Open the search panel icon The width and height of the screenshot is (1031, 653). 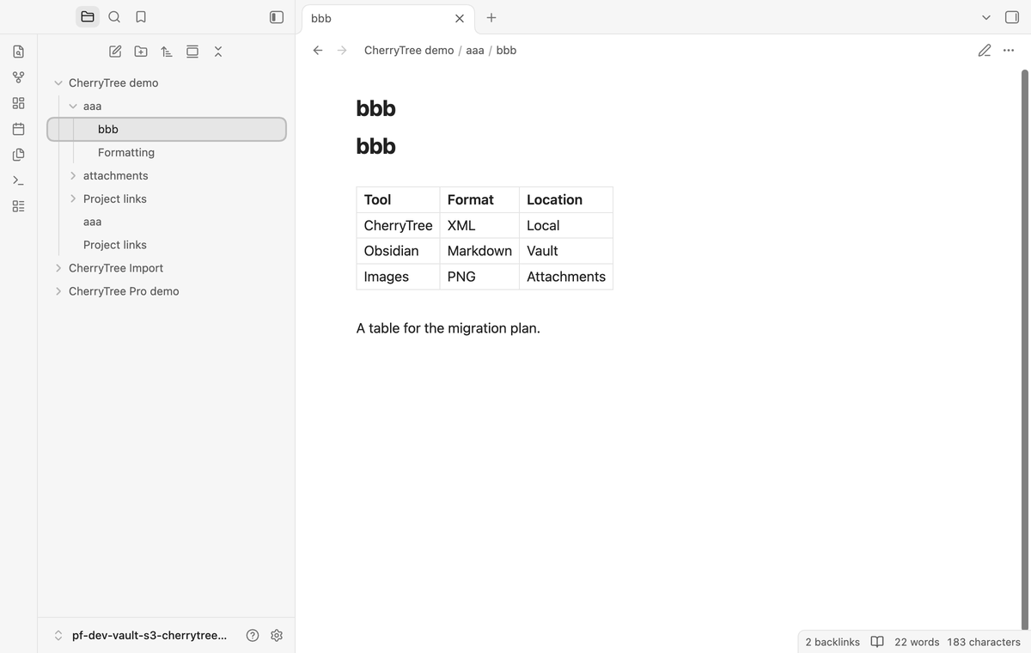(114, 17)
